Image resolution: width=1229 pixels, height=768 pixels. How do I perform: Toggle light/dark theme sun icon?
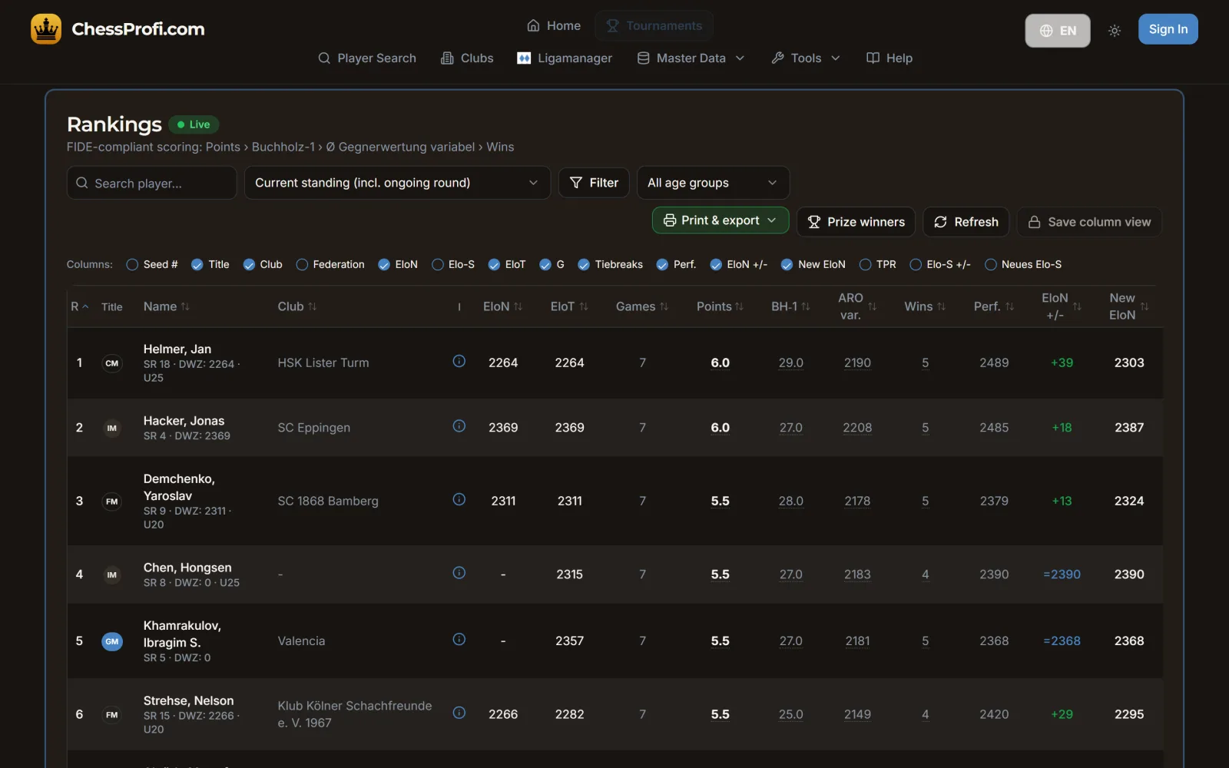(x=1115, y=31)
